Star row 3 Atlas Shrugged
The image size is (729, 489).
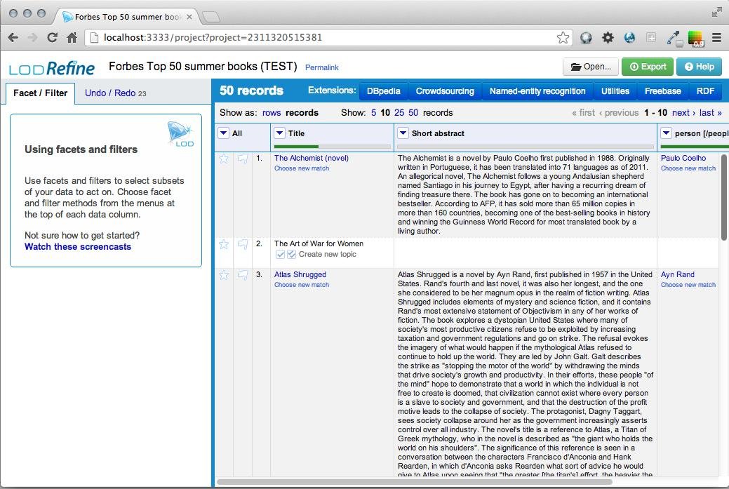coord(224,275)
